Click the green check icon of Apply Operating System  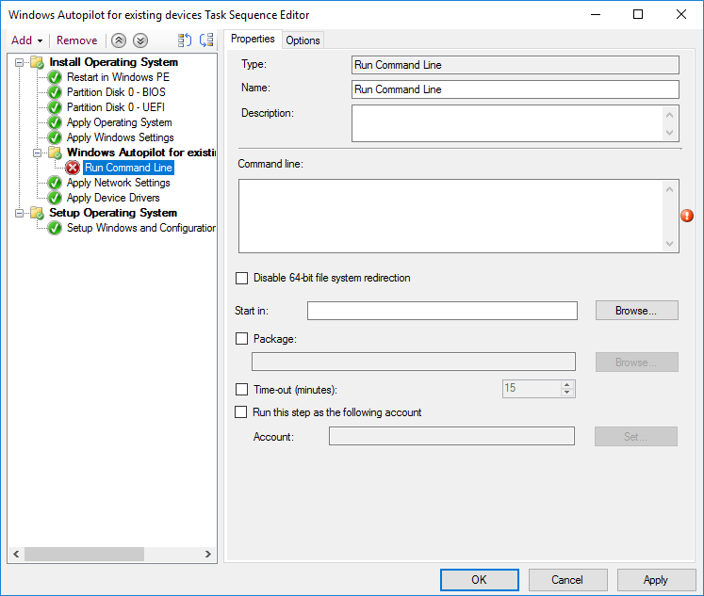click(x=55, y=122)
